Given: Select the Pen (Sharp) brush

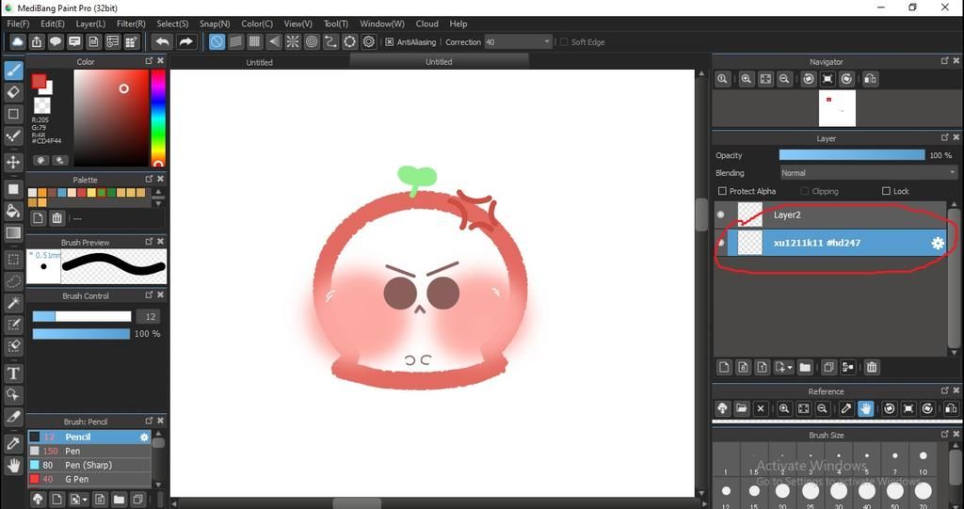Looking at the screenshot, I should (x=89, y=466).
